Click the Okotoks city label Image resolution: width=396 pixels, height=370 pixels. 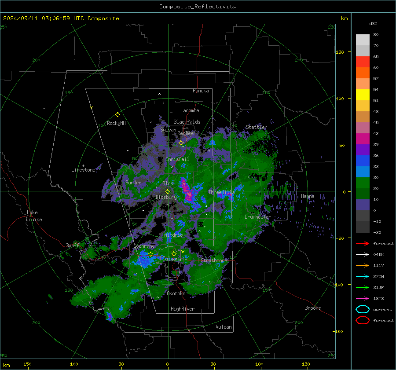coord(176,293)
